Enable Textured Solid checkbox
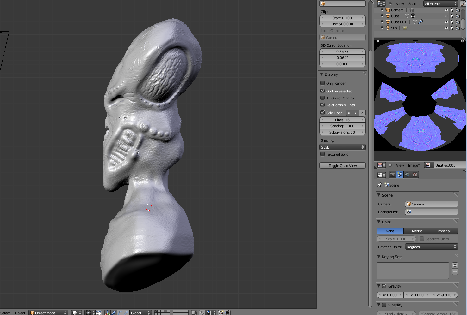The height and width of the screenshot is (315, 467). (x=322, y=154)
